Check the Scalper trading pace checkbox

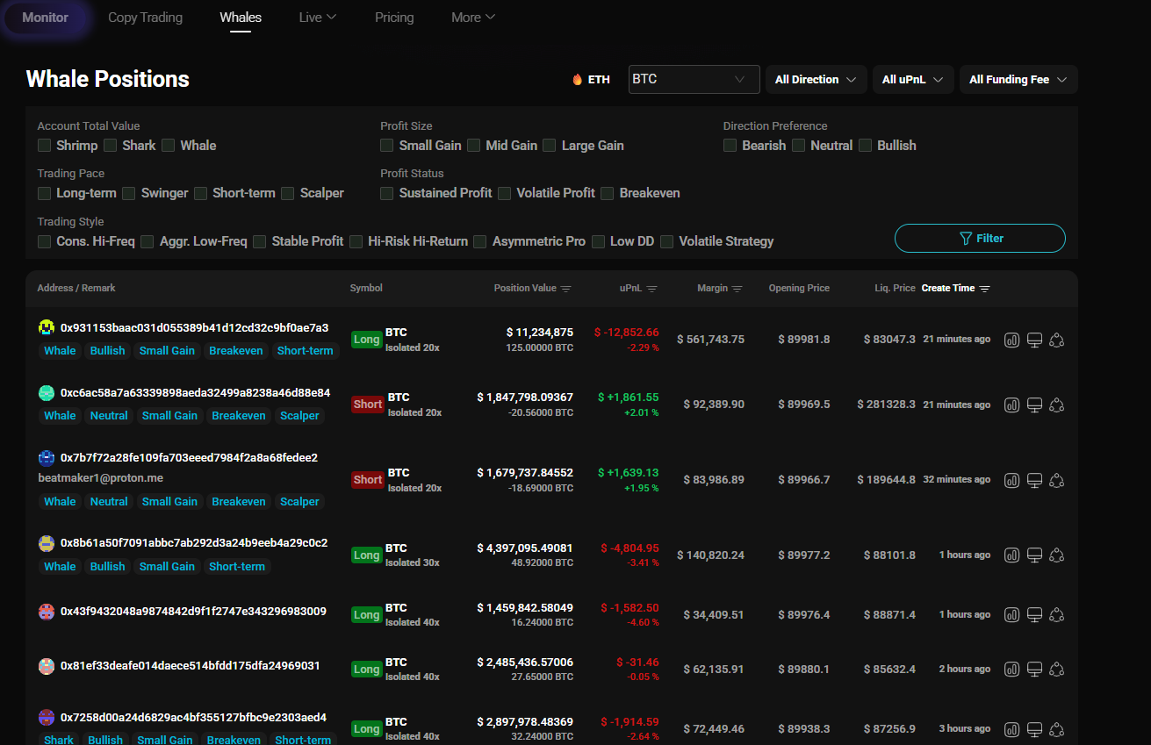tap(288, 193)
